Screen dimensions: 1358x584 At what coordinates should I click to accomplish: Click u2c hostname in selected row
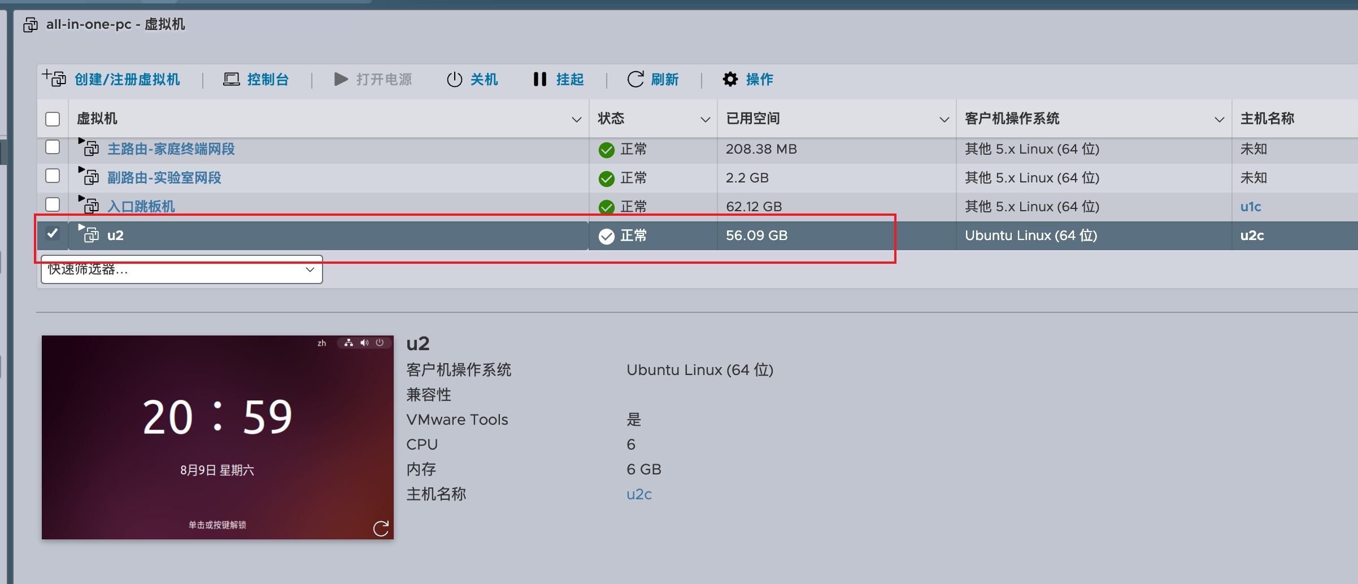(1252, 236)
